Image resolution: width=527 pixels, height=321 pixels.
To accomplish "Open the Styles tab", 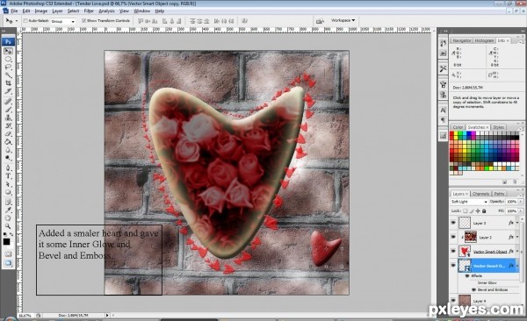I will pos(498,127).
